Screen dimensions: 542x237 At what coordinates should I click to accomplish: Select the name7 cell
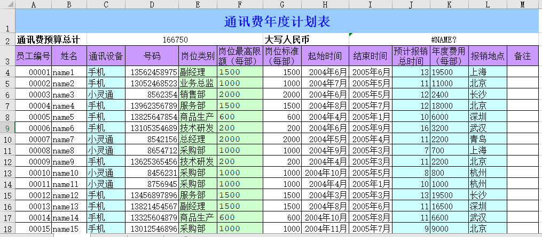(x=69, y=140)
